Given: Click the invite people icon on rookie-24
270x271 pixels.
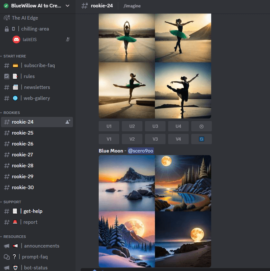Looking at the screenshot, I should (68, 122).
